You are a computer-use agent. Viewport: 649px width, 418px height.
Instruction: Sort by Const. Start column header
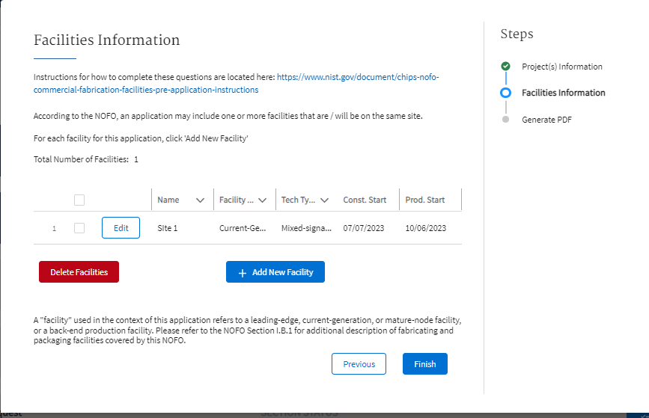coord(365,200)
